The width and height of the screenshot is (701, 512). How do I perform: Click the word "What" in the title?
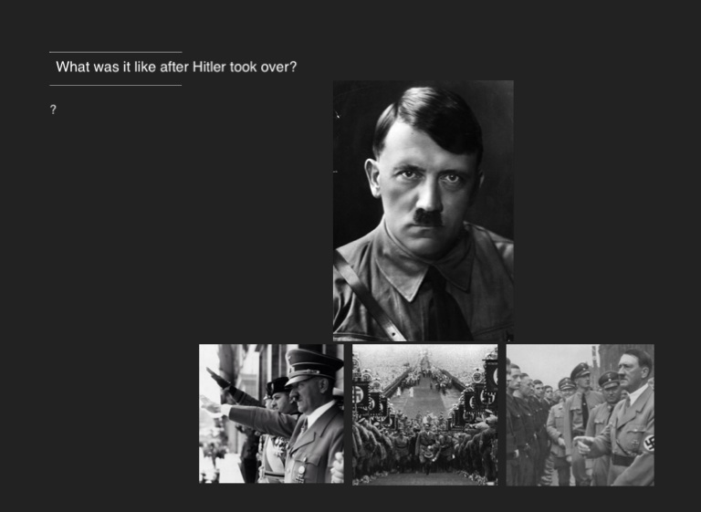pyautogui.click(x=72, y=68)
